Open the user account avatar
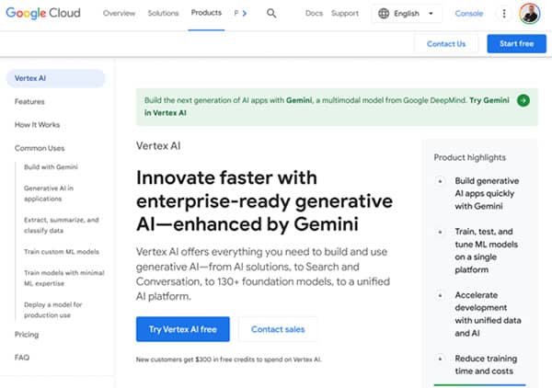This screenshot has height=388, width=552. (x=530, y=14)
